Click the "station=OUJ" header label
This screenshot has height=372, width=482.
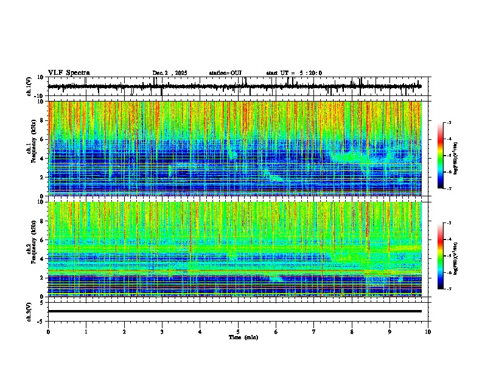coord(225,73)
